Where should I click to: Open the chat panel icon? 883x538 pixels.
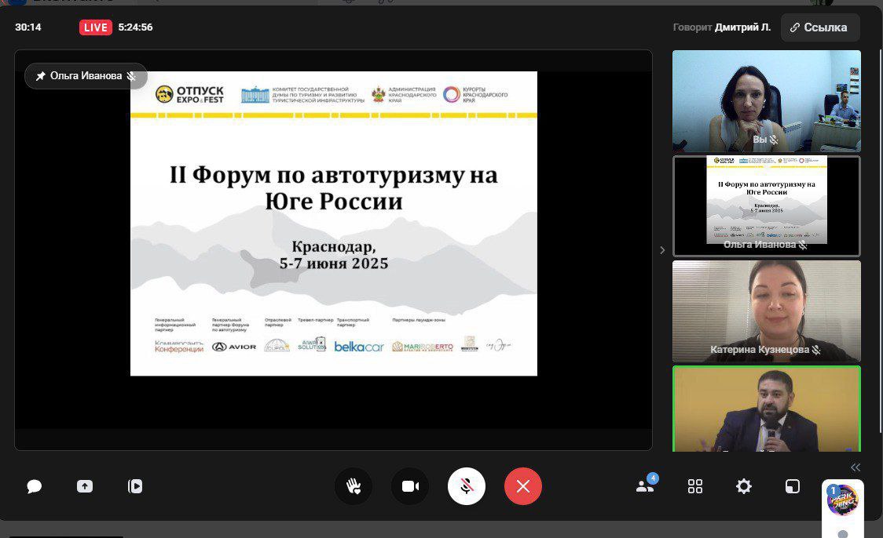click(35, 486)
